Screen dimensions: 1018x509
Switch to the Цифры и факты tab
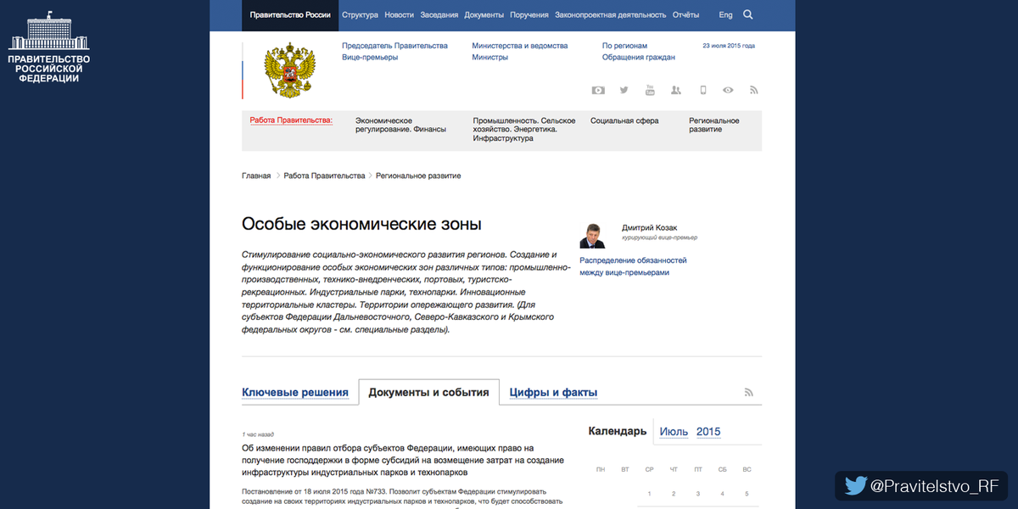pyautogui.click(x=553, y=393)
